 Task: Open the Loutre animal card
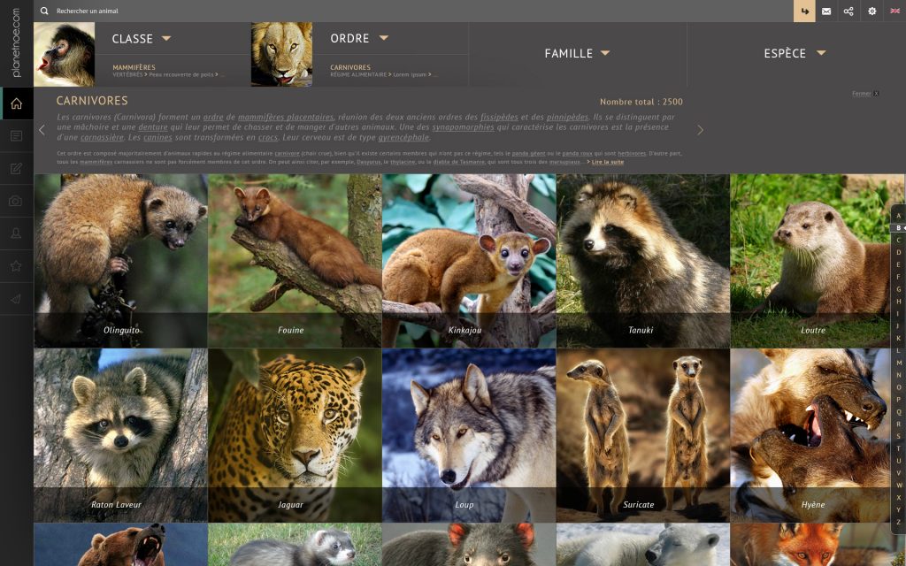[810, 261]
